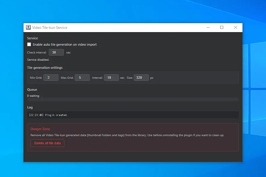Click the Danger Zone heading text
The width and height of the screenshot is (266, 177).
point(40,129)
